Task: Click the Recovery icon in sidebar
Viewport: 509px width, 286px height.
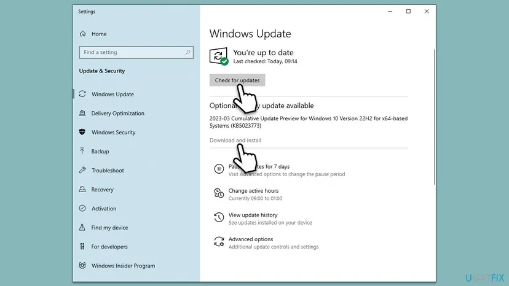Action: tap(82, 190)
